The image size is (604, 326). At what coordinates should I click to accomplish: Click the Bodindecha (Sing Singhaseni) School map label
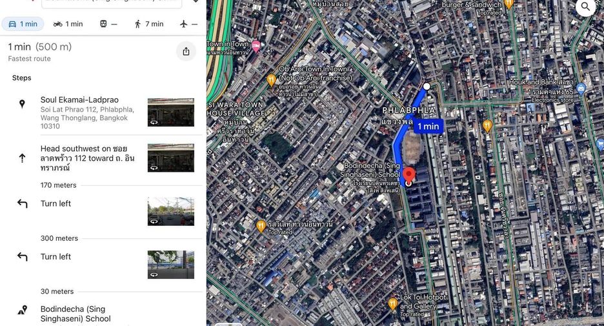(372, 170)
